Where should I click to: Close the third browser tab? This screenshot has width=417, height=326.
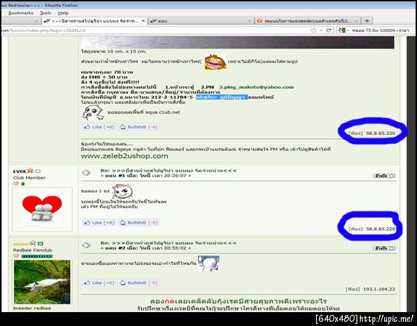[x=357, y=21]
